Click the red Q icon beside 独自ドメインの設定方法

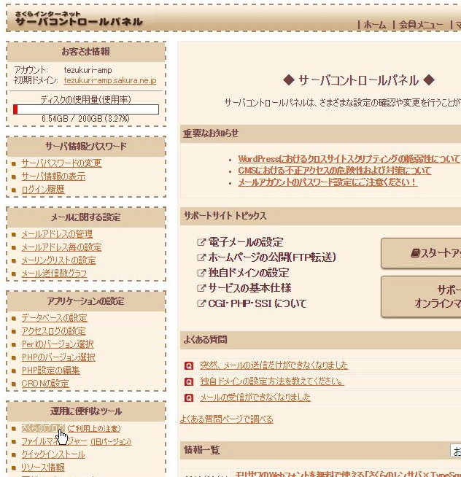[189, 381]
